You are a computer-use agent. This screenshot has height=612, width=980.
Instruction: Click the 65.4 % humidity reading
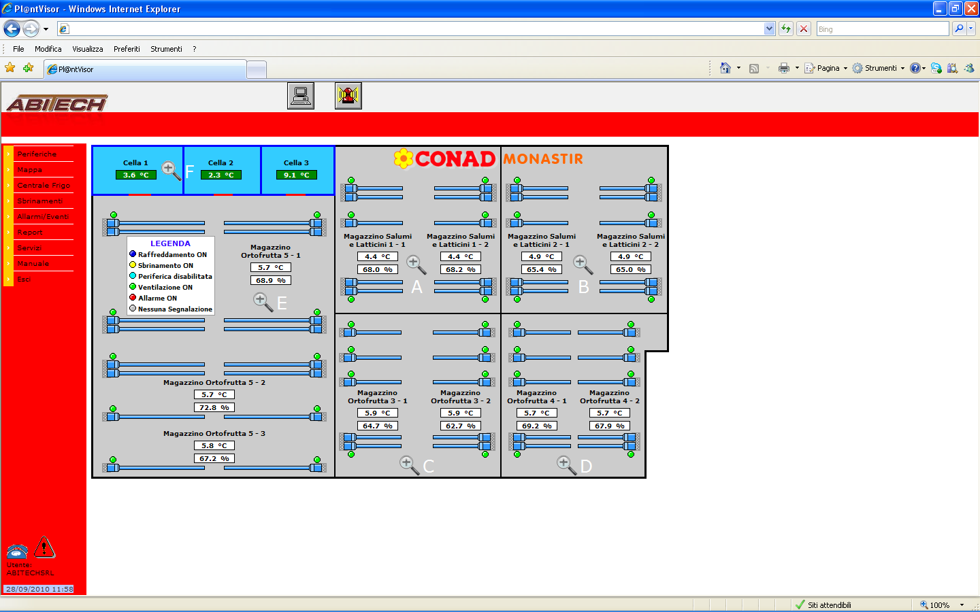(x=542, y=269)
